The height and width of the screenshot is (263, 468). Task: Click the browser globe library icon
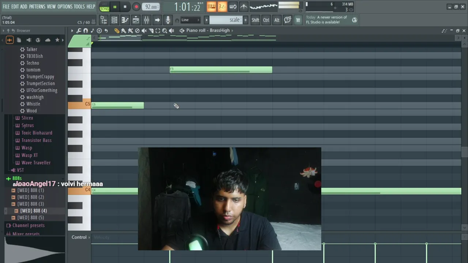point(38,40)
